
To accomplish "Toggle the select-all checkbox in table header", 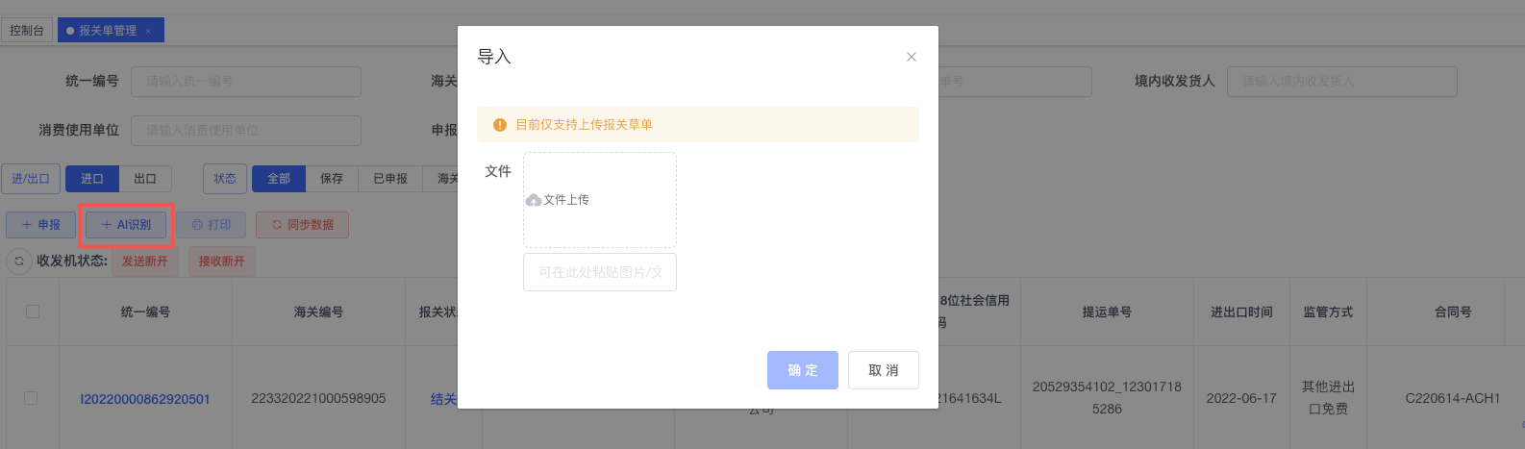I will (33, 312).
